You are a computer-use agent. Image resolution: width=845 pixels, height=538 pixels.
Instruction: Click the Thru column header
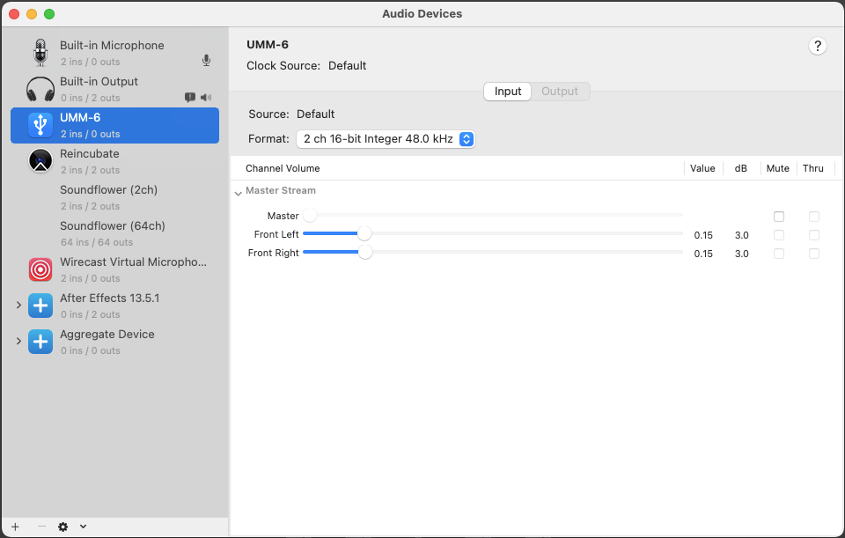[x=813, y=168]
